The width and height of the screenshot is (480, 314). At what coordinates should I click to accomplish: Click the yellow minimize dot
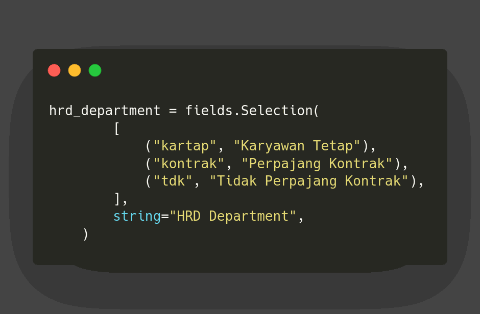(75, 70)
